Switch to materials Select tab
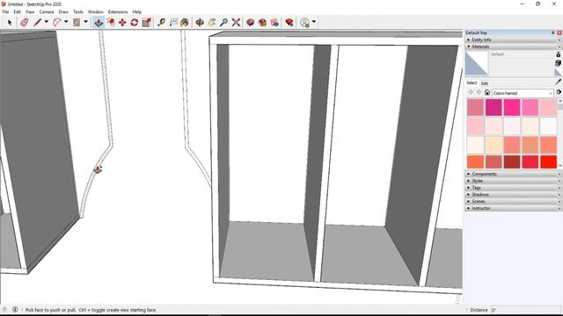 tap(472, 83)
